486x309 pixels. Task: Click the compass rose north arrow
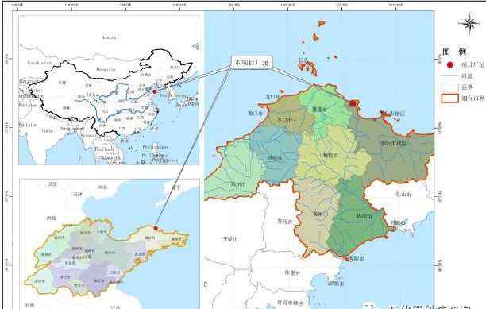470,23
